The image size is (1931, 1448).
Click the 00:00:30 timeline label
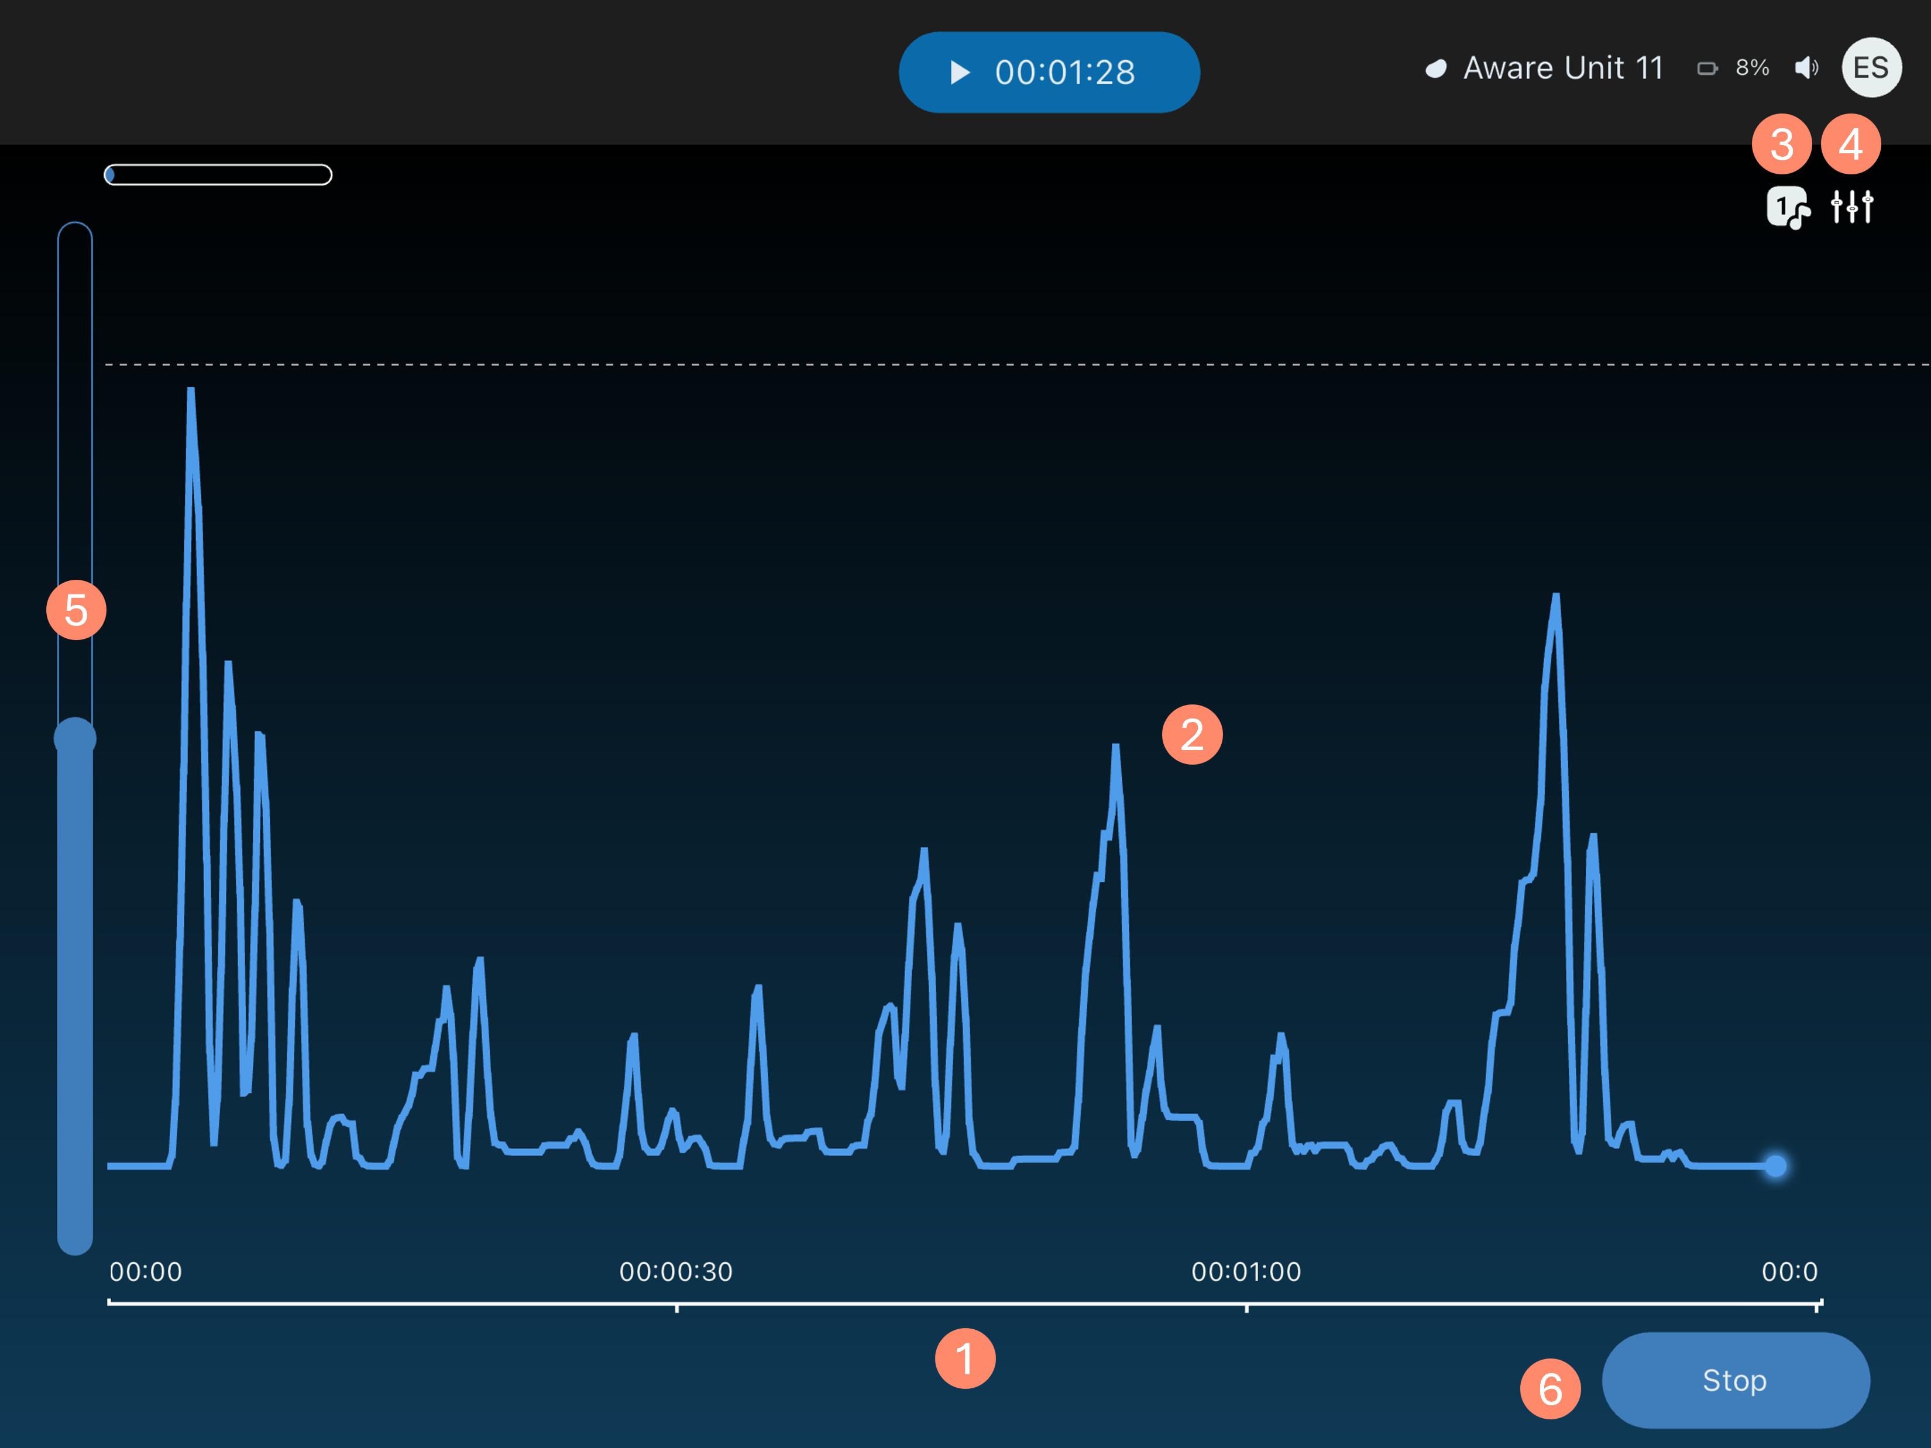coord(676,1272)
